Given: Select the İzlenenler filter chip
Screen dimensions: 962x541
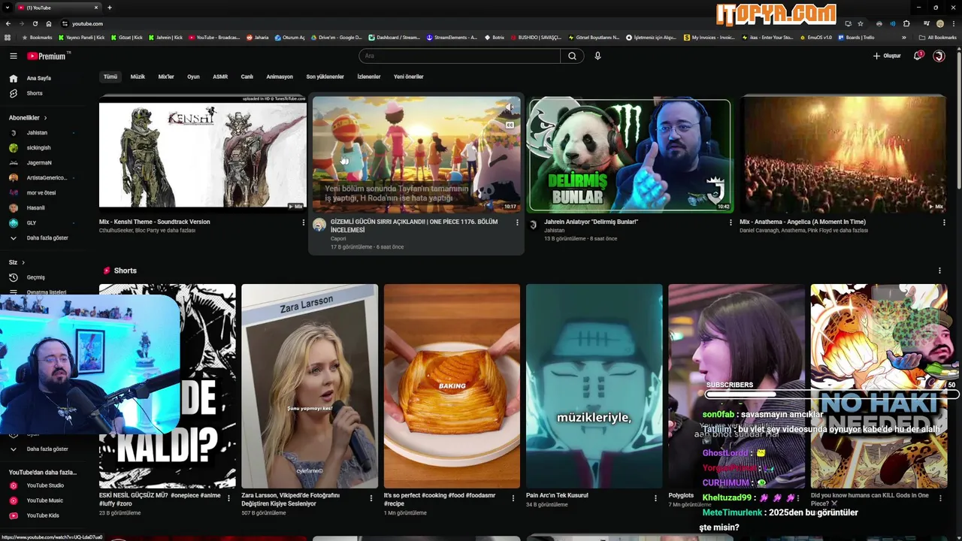Looking at the screenshot, I should [369, 77].
